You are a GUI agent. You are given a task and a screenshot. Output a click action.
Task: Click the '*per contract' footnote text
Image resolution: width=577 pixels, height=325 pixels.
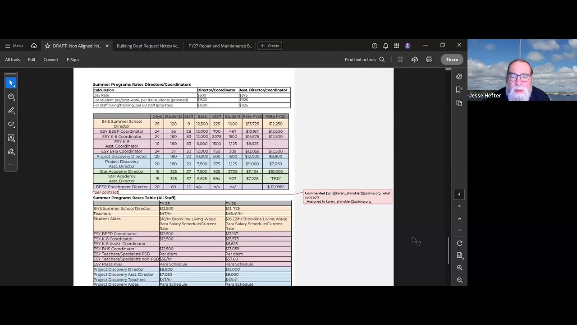pyautogui.click(x=106, y=192)
